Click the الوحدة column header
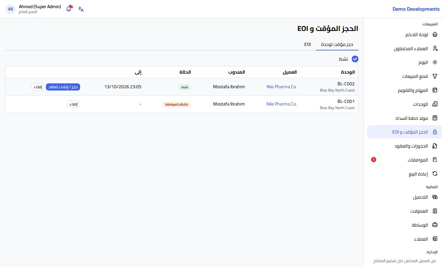This screenshot has width=445, height=267. pos(347,72)
